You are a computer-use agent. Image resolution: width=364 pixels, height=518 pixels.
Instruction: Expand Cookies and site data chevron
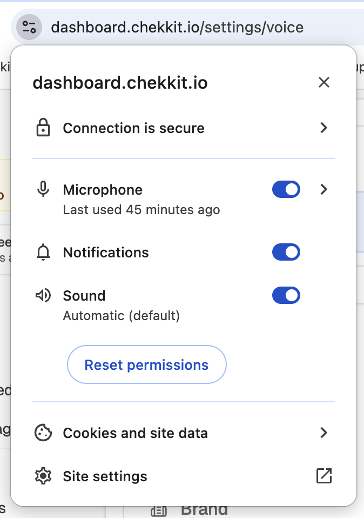(x=324, y=433)
